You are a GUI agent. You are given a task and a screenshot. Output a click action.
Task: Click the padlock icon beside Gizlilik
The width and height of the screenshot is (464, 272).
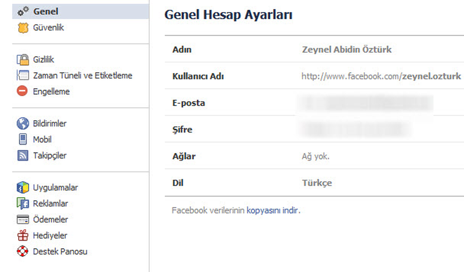click(x=23, y=59)
